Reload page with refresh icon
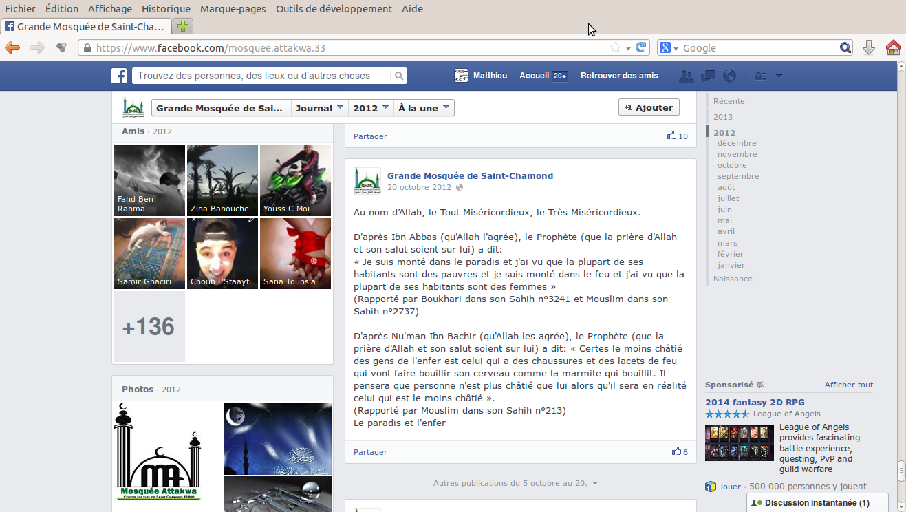 pos(641,47)
